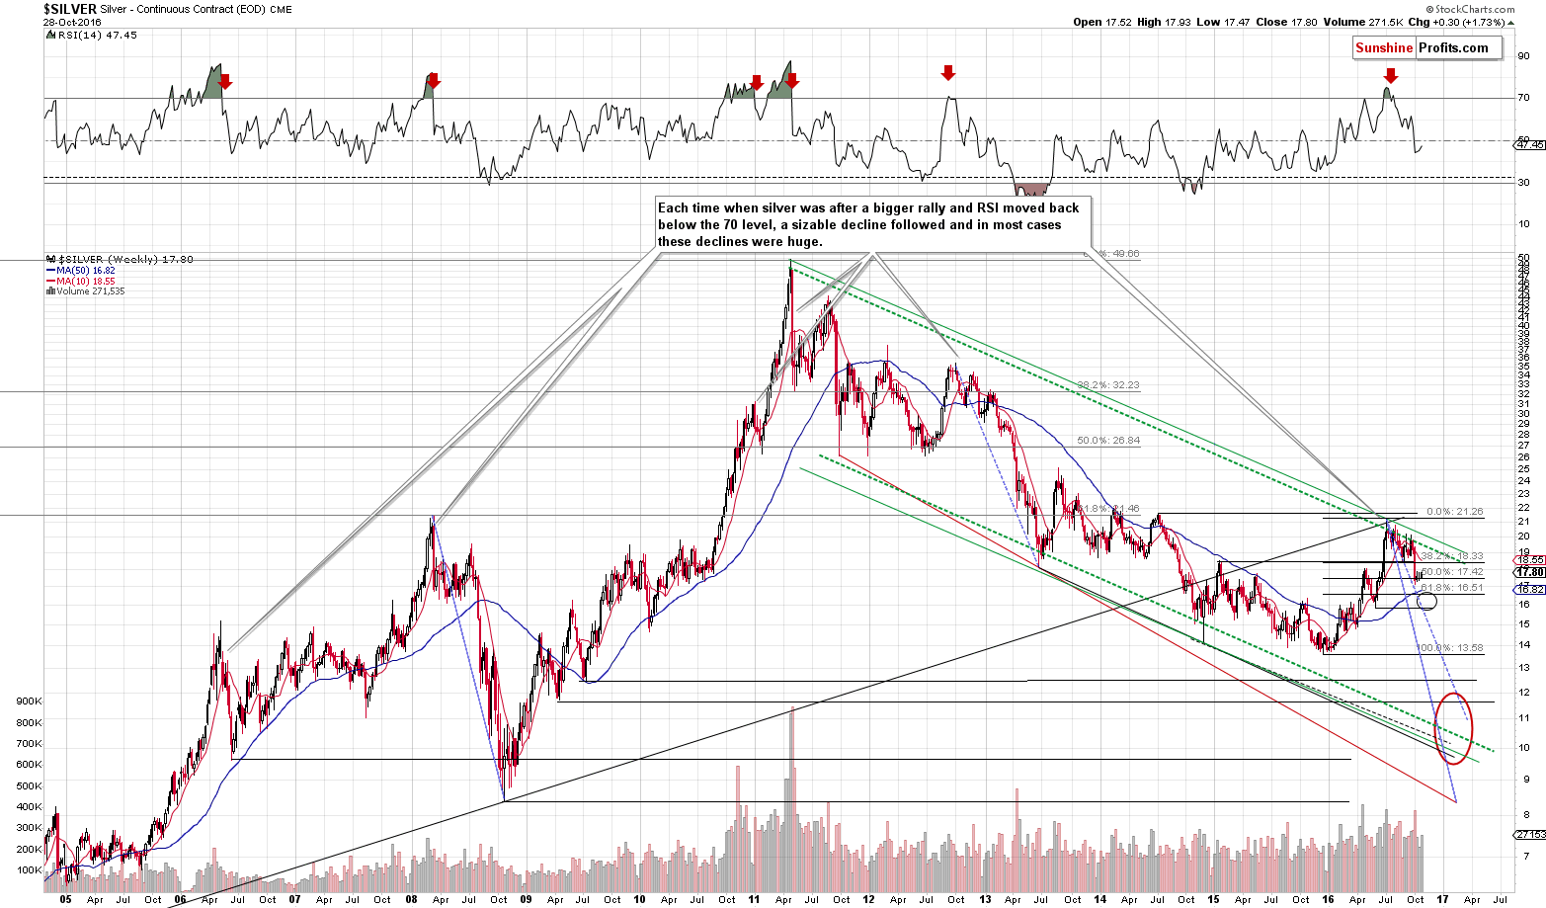Image resolution: width=1546 pixels, height=908 pixels.
Task: Click the red 18.55 MA price tag
Action: tap(1528, 560)
